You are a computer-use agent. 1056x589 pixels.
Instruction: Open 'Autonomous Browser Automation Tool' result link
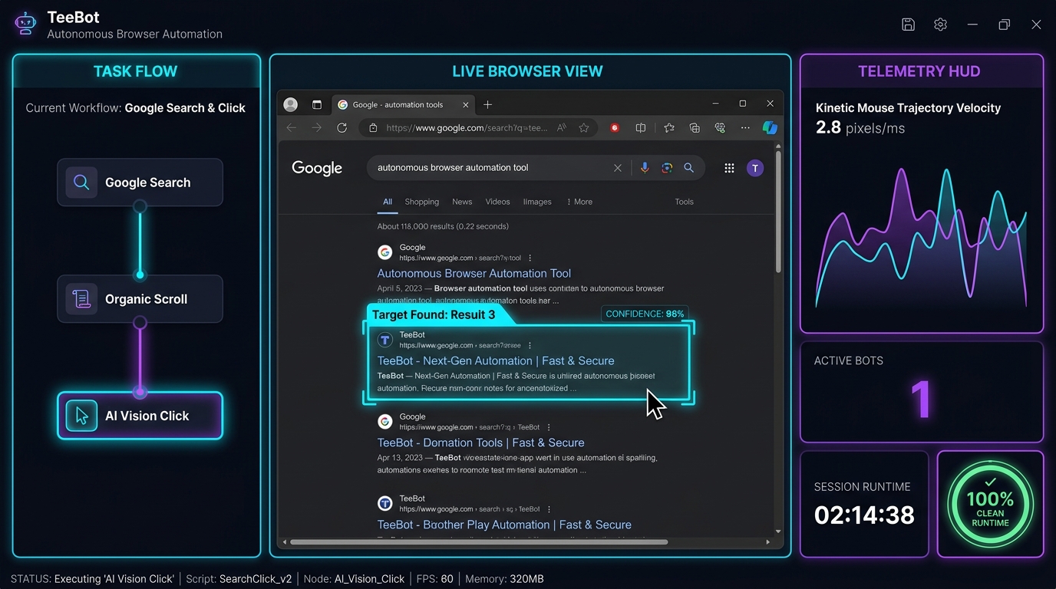point(474,273)
